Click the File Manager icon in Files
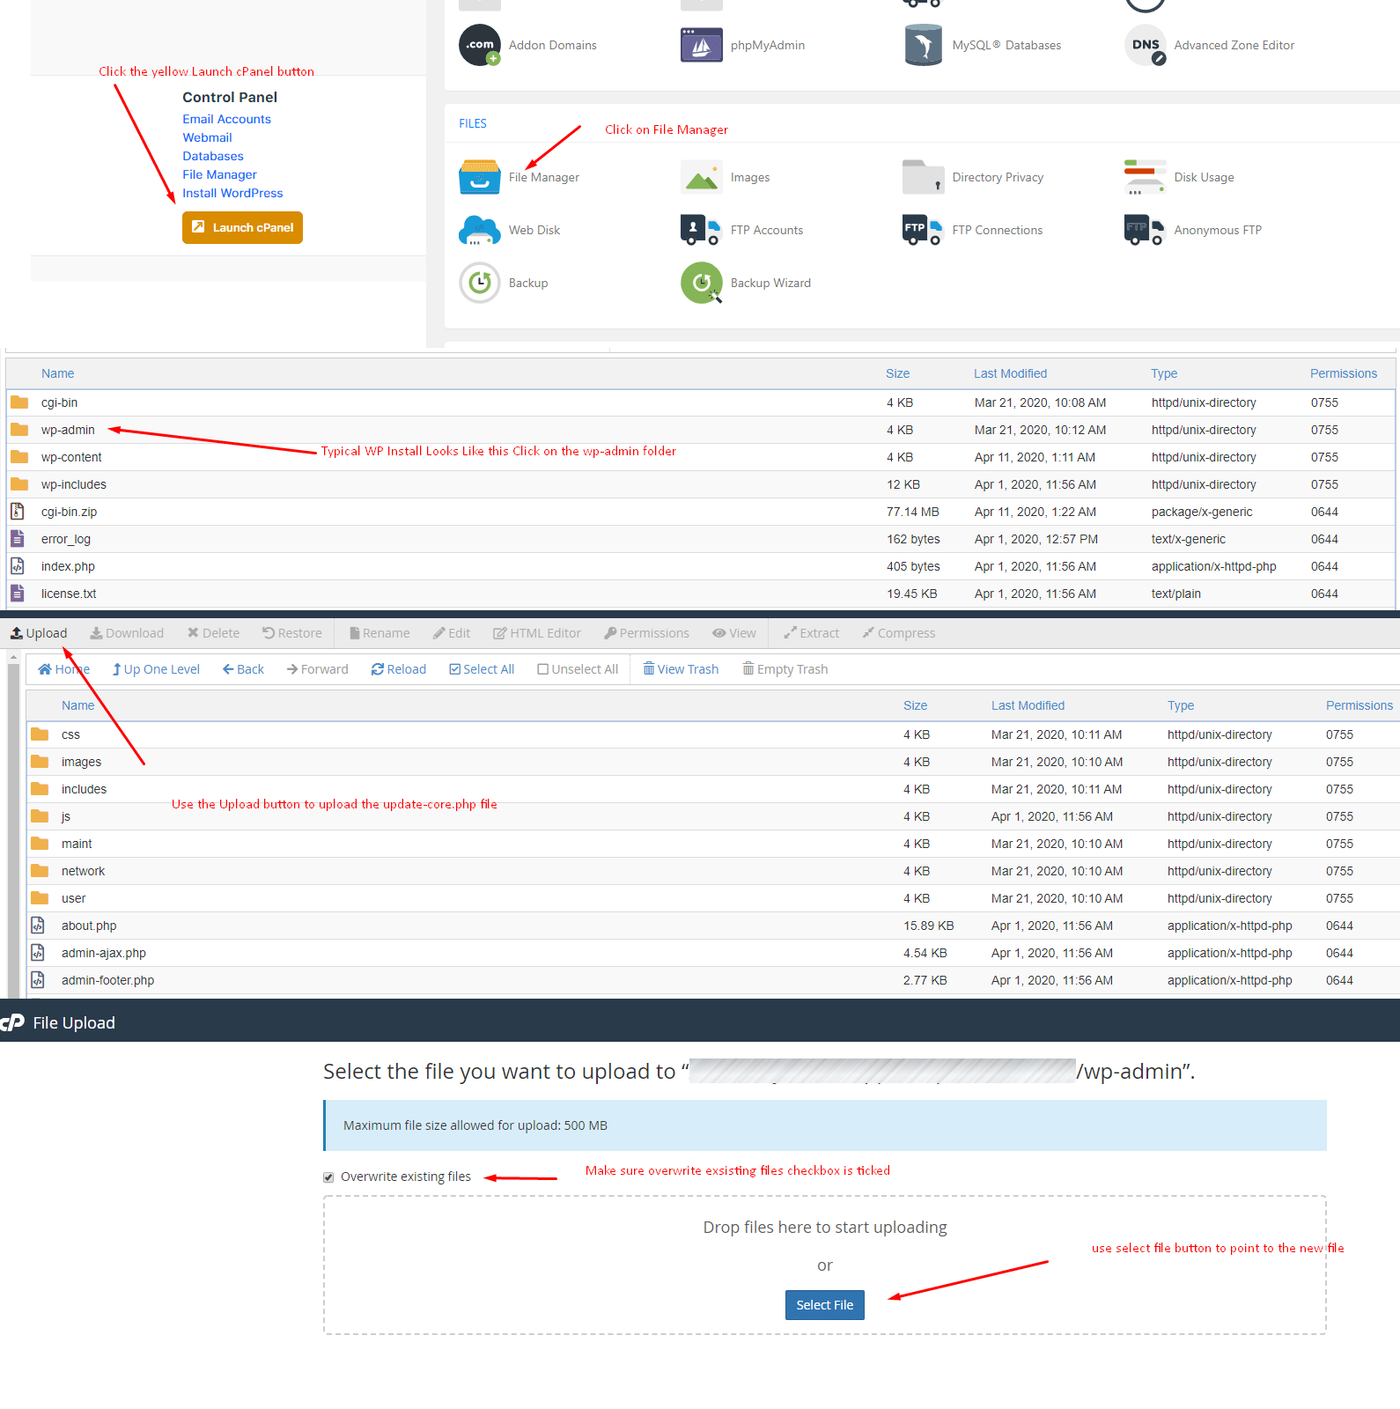The height and width of the screenshot is (1409, 1400). point(480,177)
